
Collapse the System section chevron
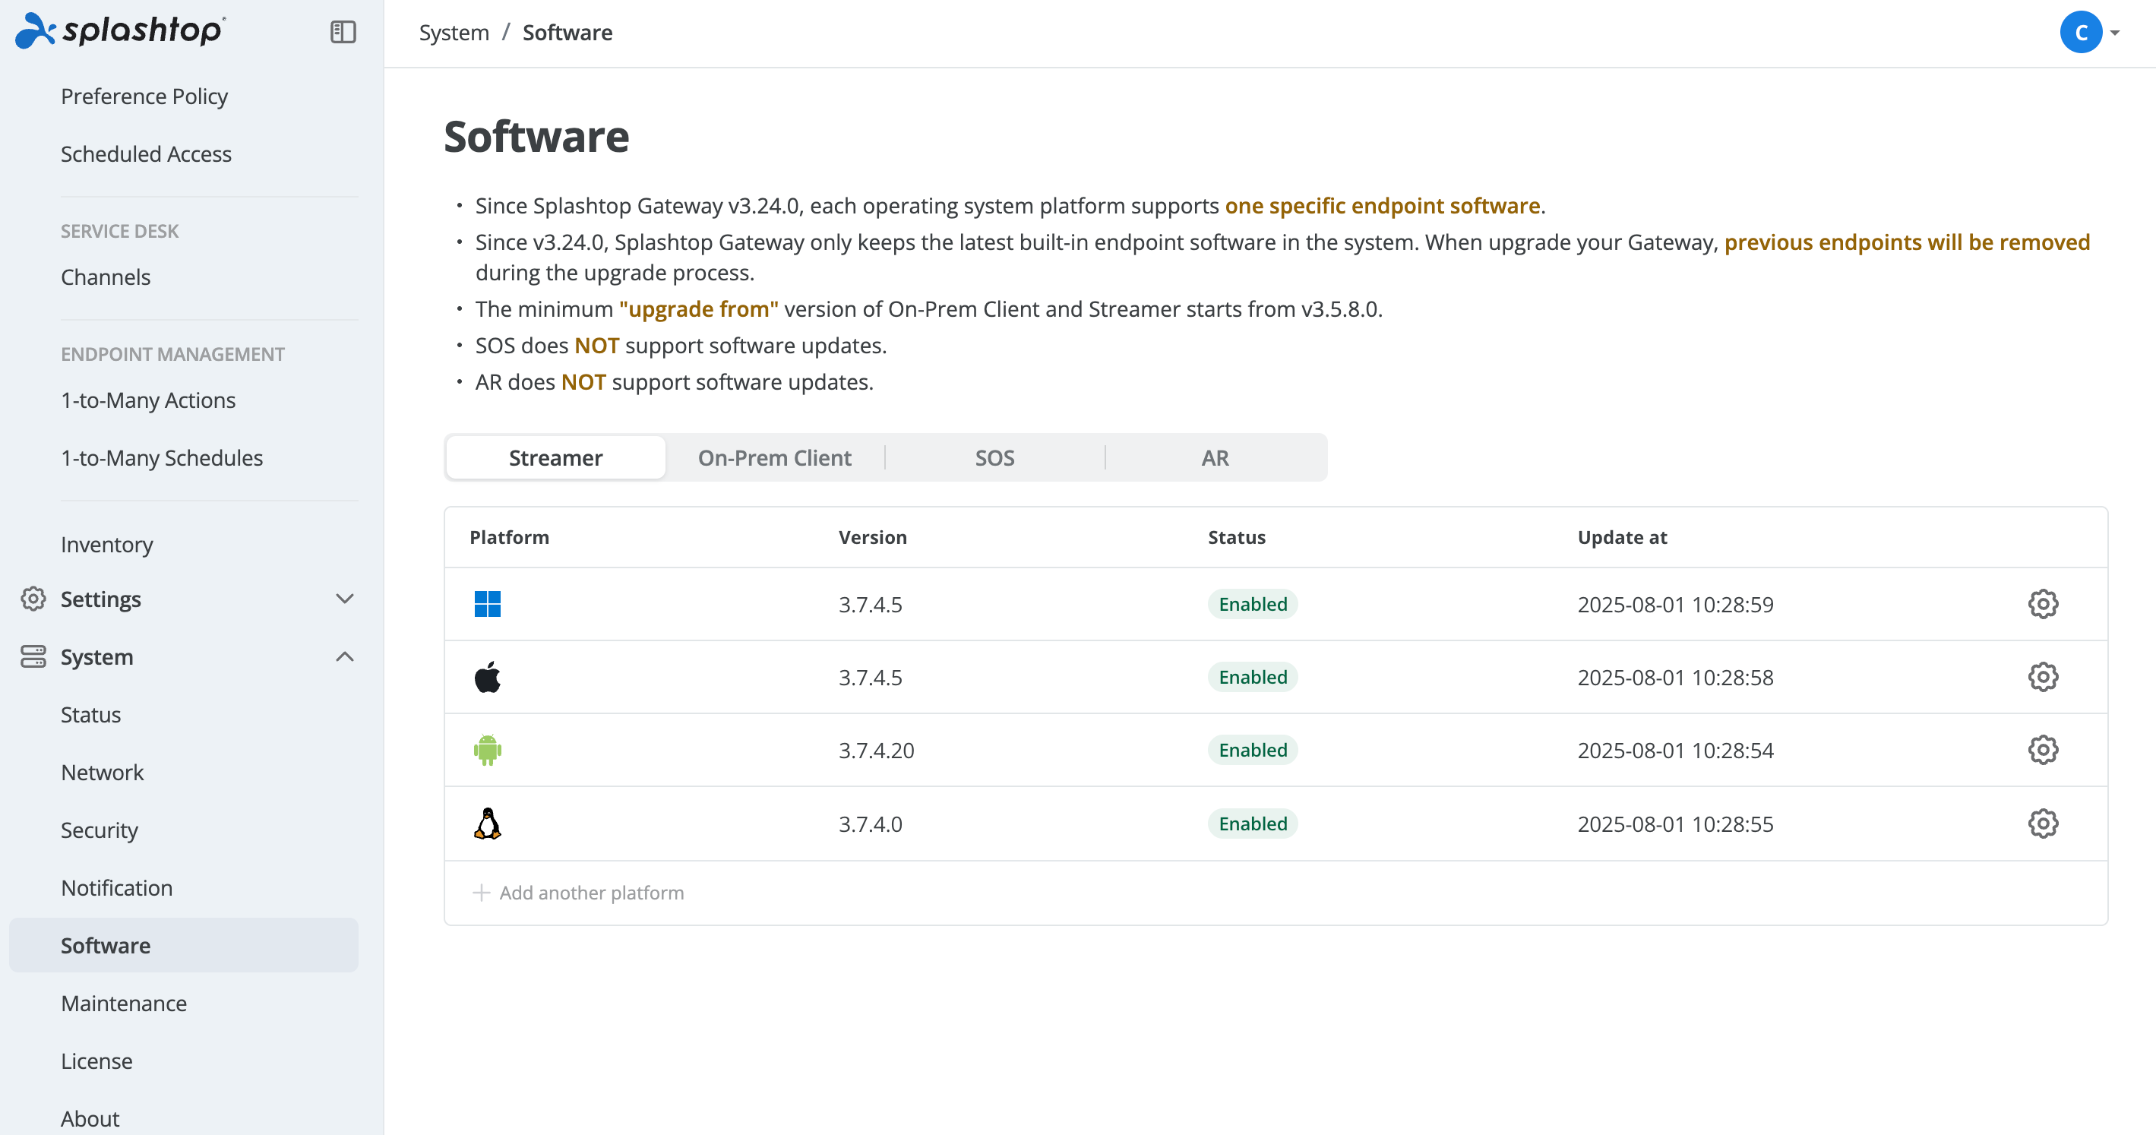345,657
